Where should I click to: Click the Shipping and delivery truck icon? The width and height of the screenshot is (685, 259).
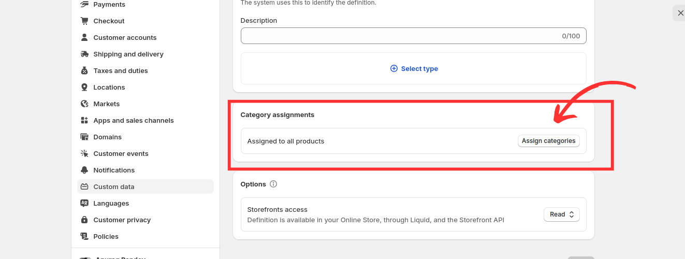tap(84, 54)
